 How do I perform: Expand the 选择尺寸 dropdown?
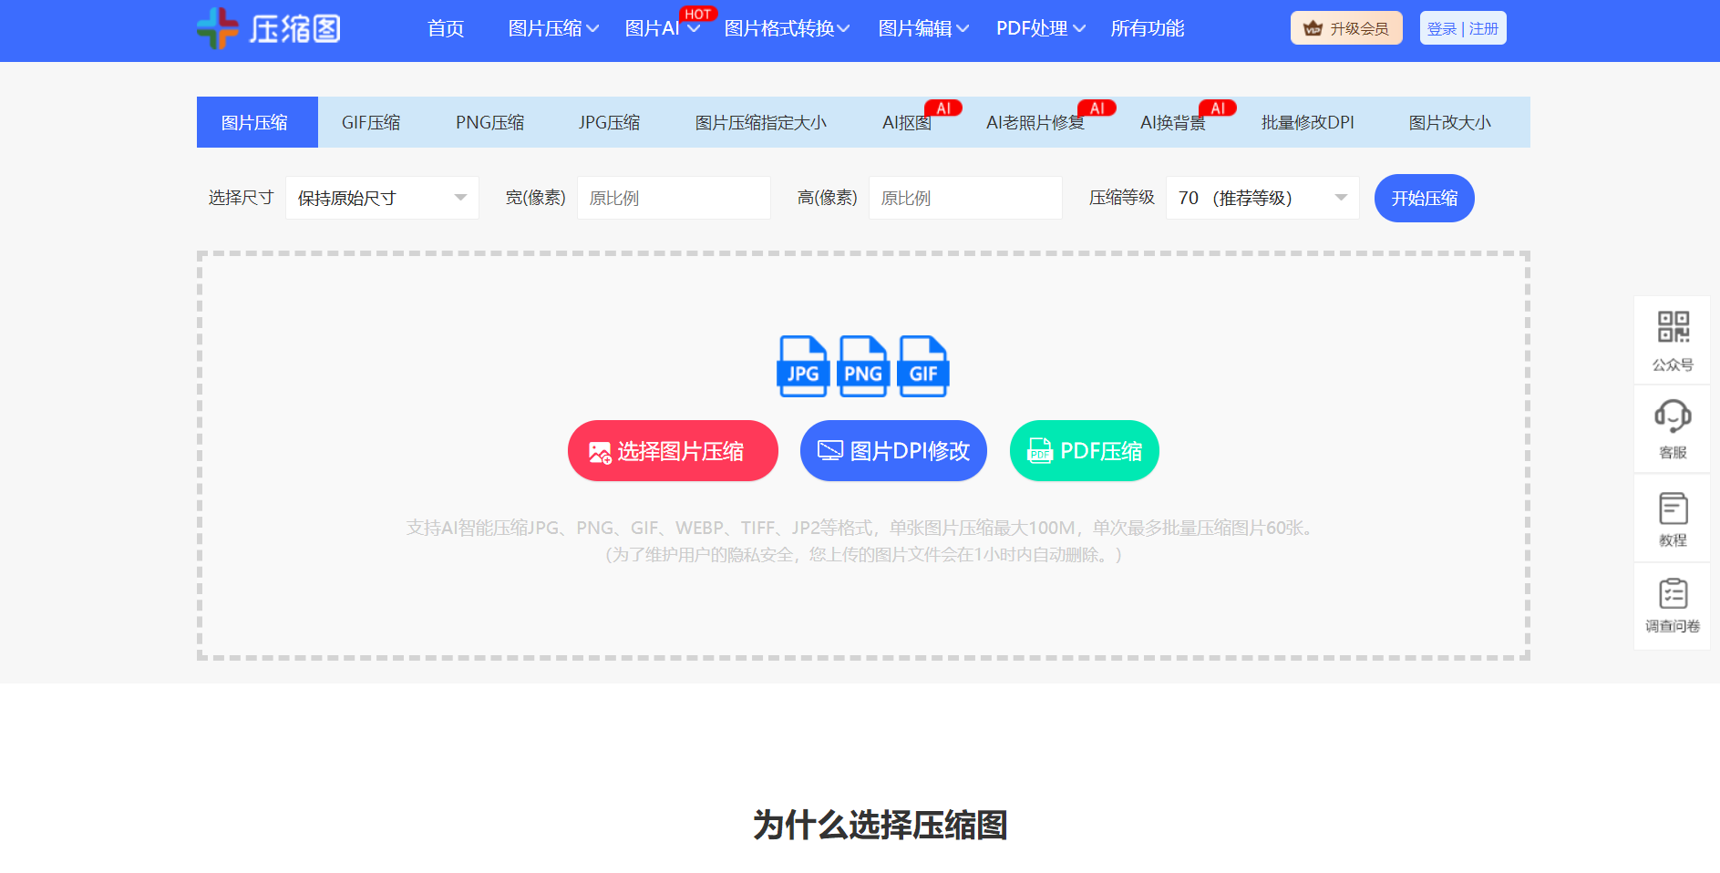click(382, 198)
